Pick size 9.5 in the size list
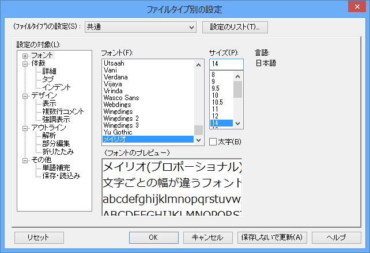Viewport: 370px width, 253px height. [x=221, y=89]
